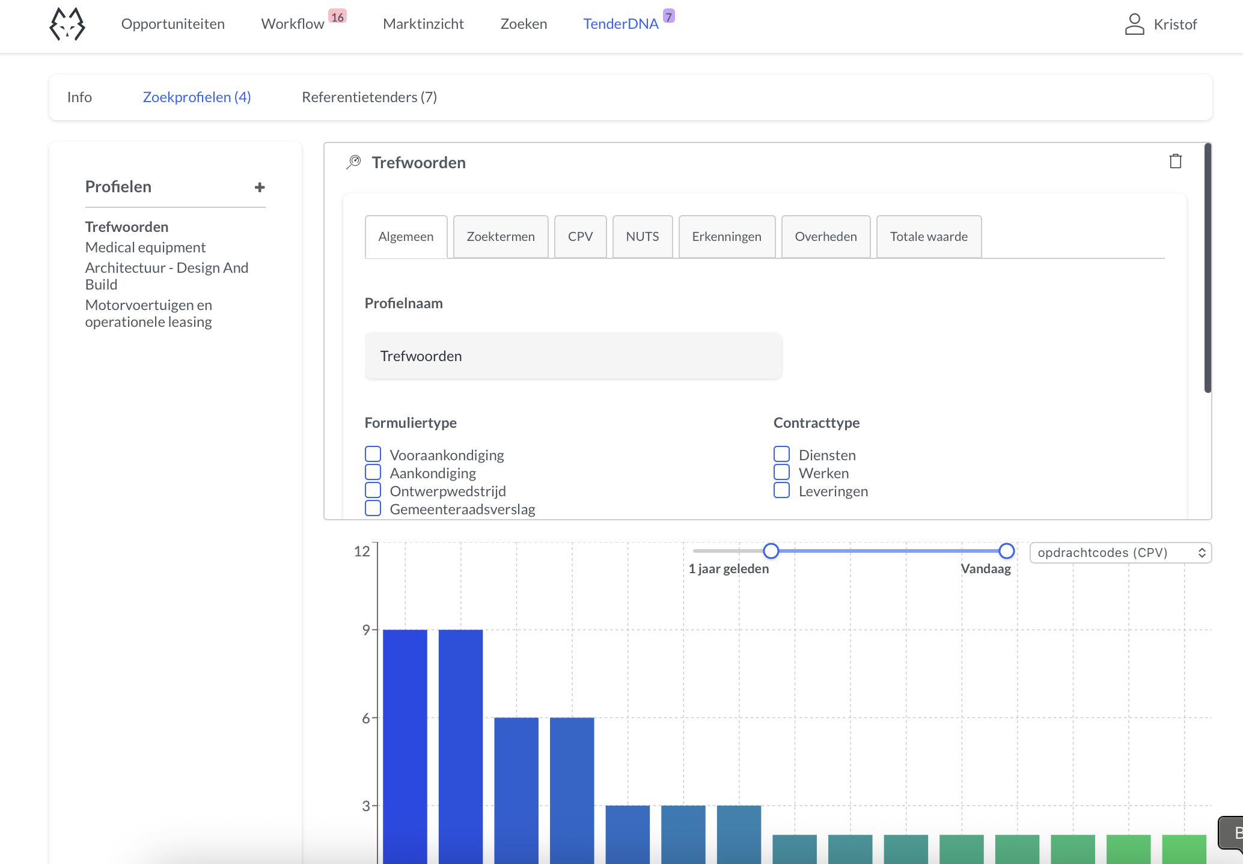1243x864 pixels.
Task: Open the Kristof user account menu
Action: [1160, 24]
